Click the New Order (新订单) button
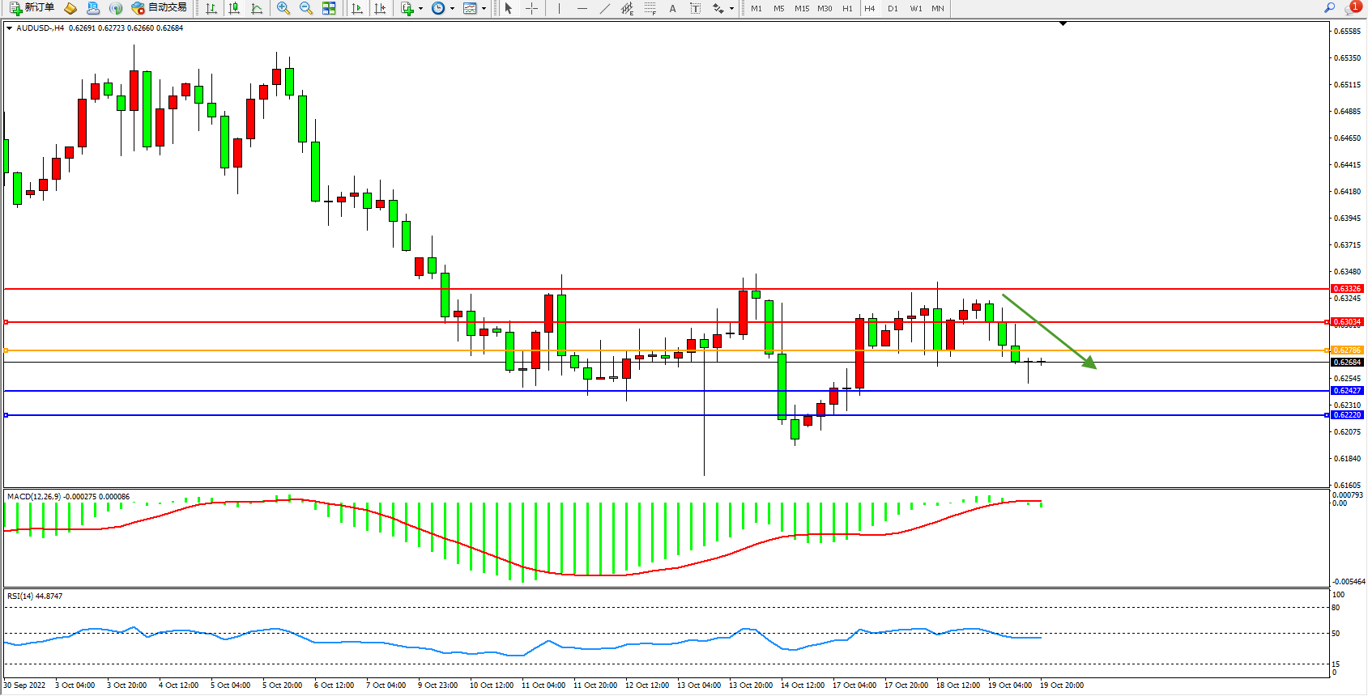1368x696 pixels. pyautogui.click(x=32, y=8)
